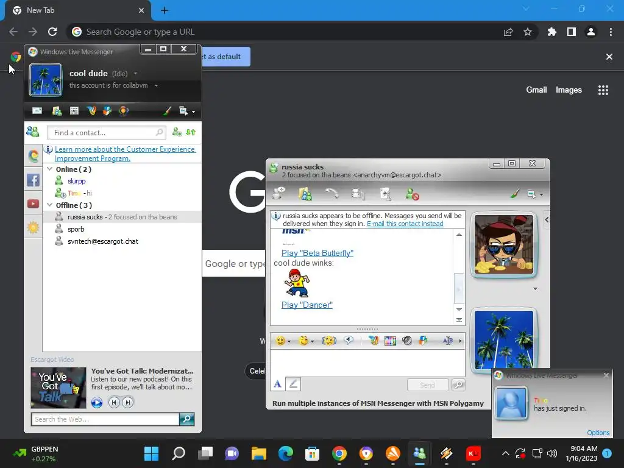Click cool dude's palm tree display picture
Screen dimensions: 624x468
point(45,80)
